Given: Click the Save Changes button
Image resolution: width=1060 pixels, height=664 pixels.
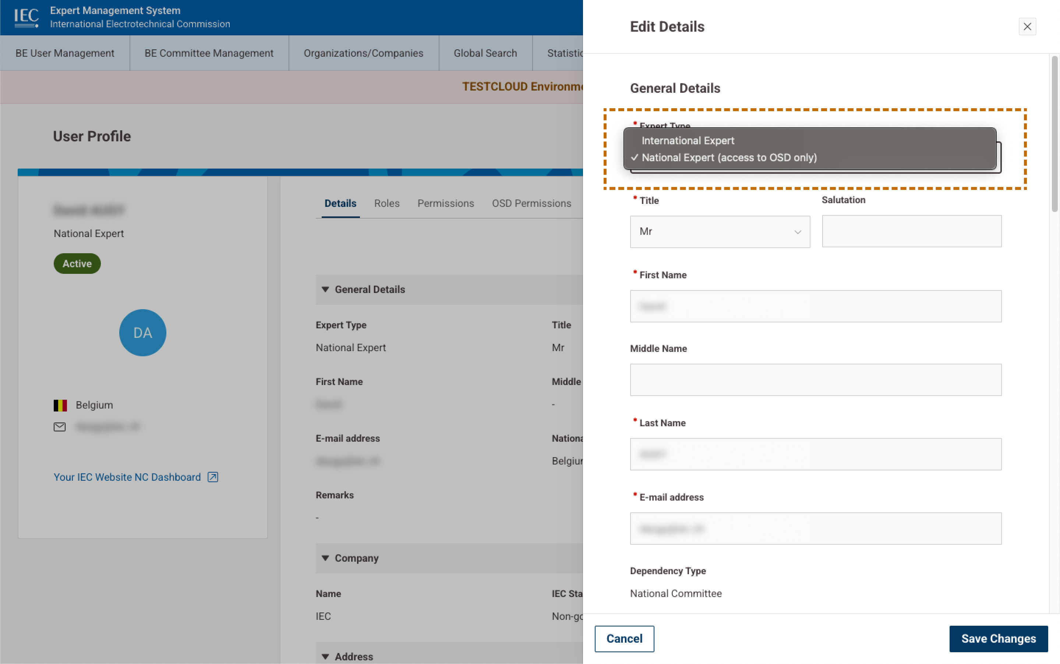Looking at the screenshot, I should tap(998, 638).
